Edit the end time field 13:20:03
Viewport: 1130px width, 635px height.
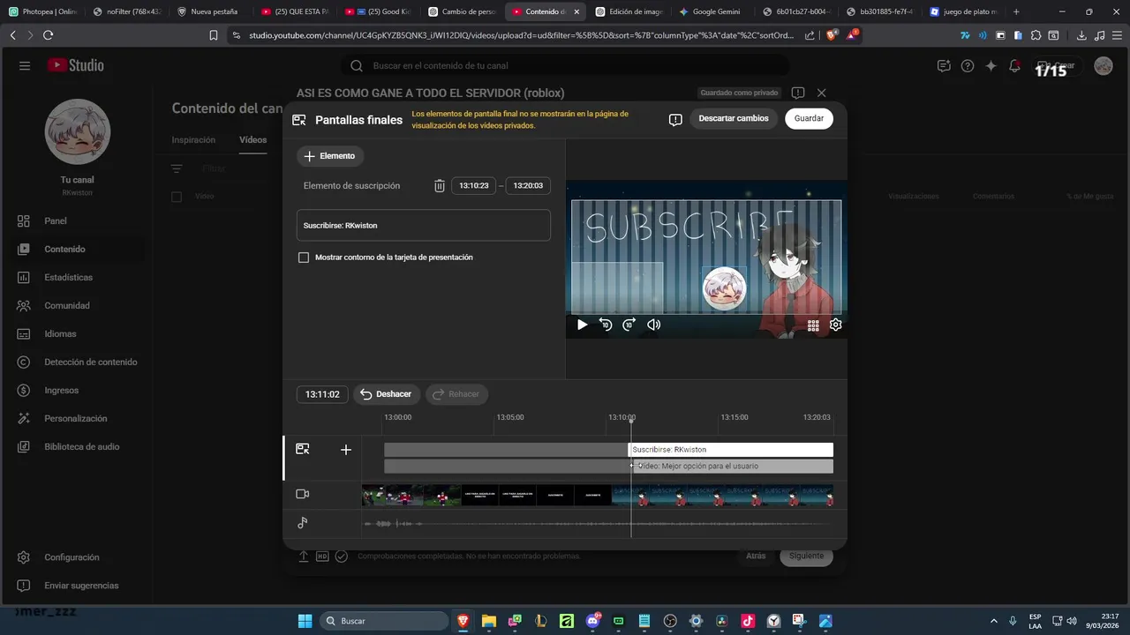[x=528, y=186]
